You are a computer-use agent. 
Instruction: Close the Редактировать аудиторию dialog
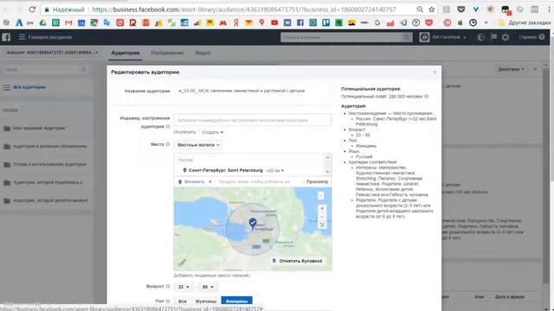point(435,73)
